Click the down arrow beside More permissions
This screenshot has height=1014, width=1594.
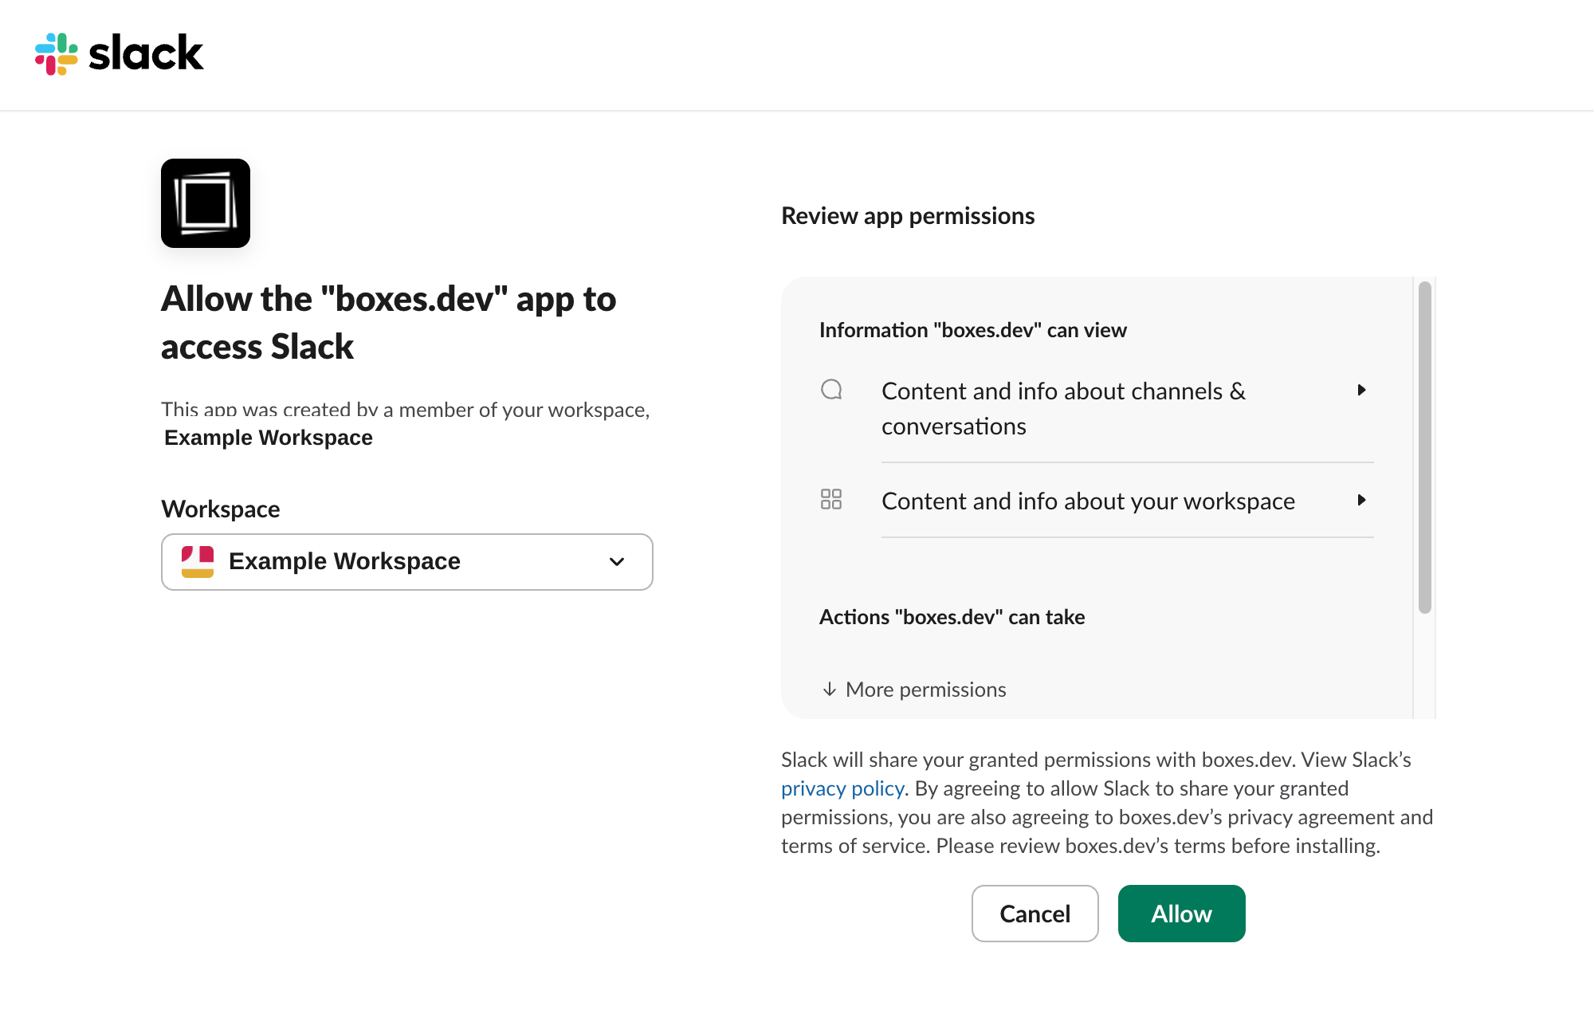coord(830,689)
